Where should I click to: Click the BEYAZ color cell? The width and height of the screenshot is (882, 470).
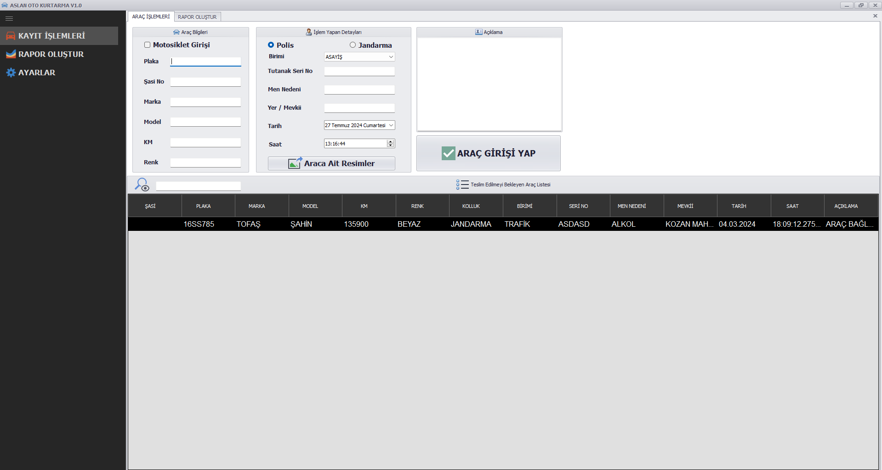[x=422, y=224]
